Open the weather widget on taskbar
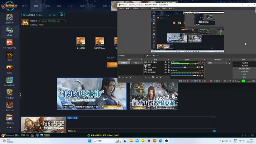 (x=8, y=141)
